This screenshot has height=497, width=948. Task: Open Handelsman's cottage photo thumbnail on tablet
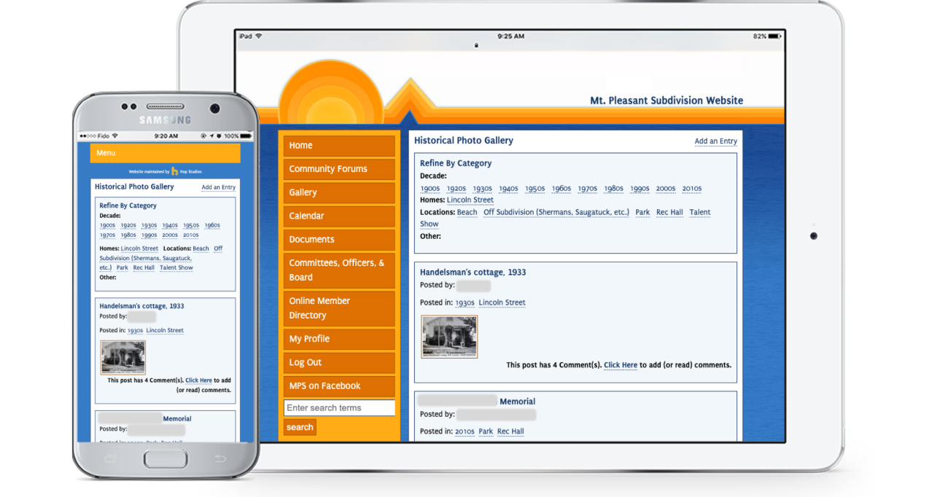pyautogui.click(x=449, y=337)
